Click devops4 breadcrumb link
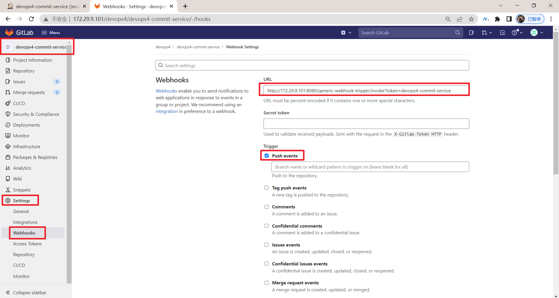The width and height of the screenshot is (559, 298). (x=163, y=47)
